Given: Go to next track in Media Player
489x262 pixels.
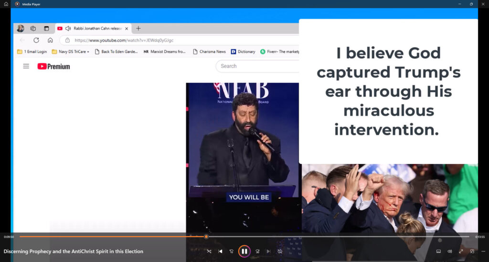Looking at the screenshot, I should tap(268, 252).
